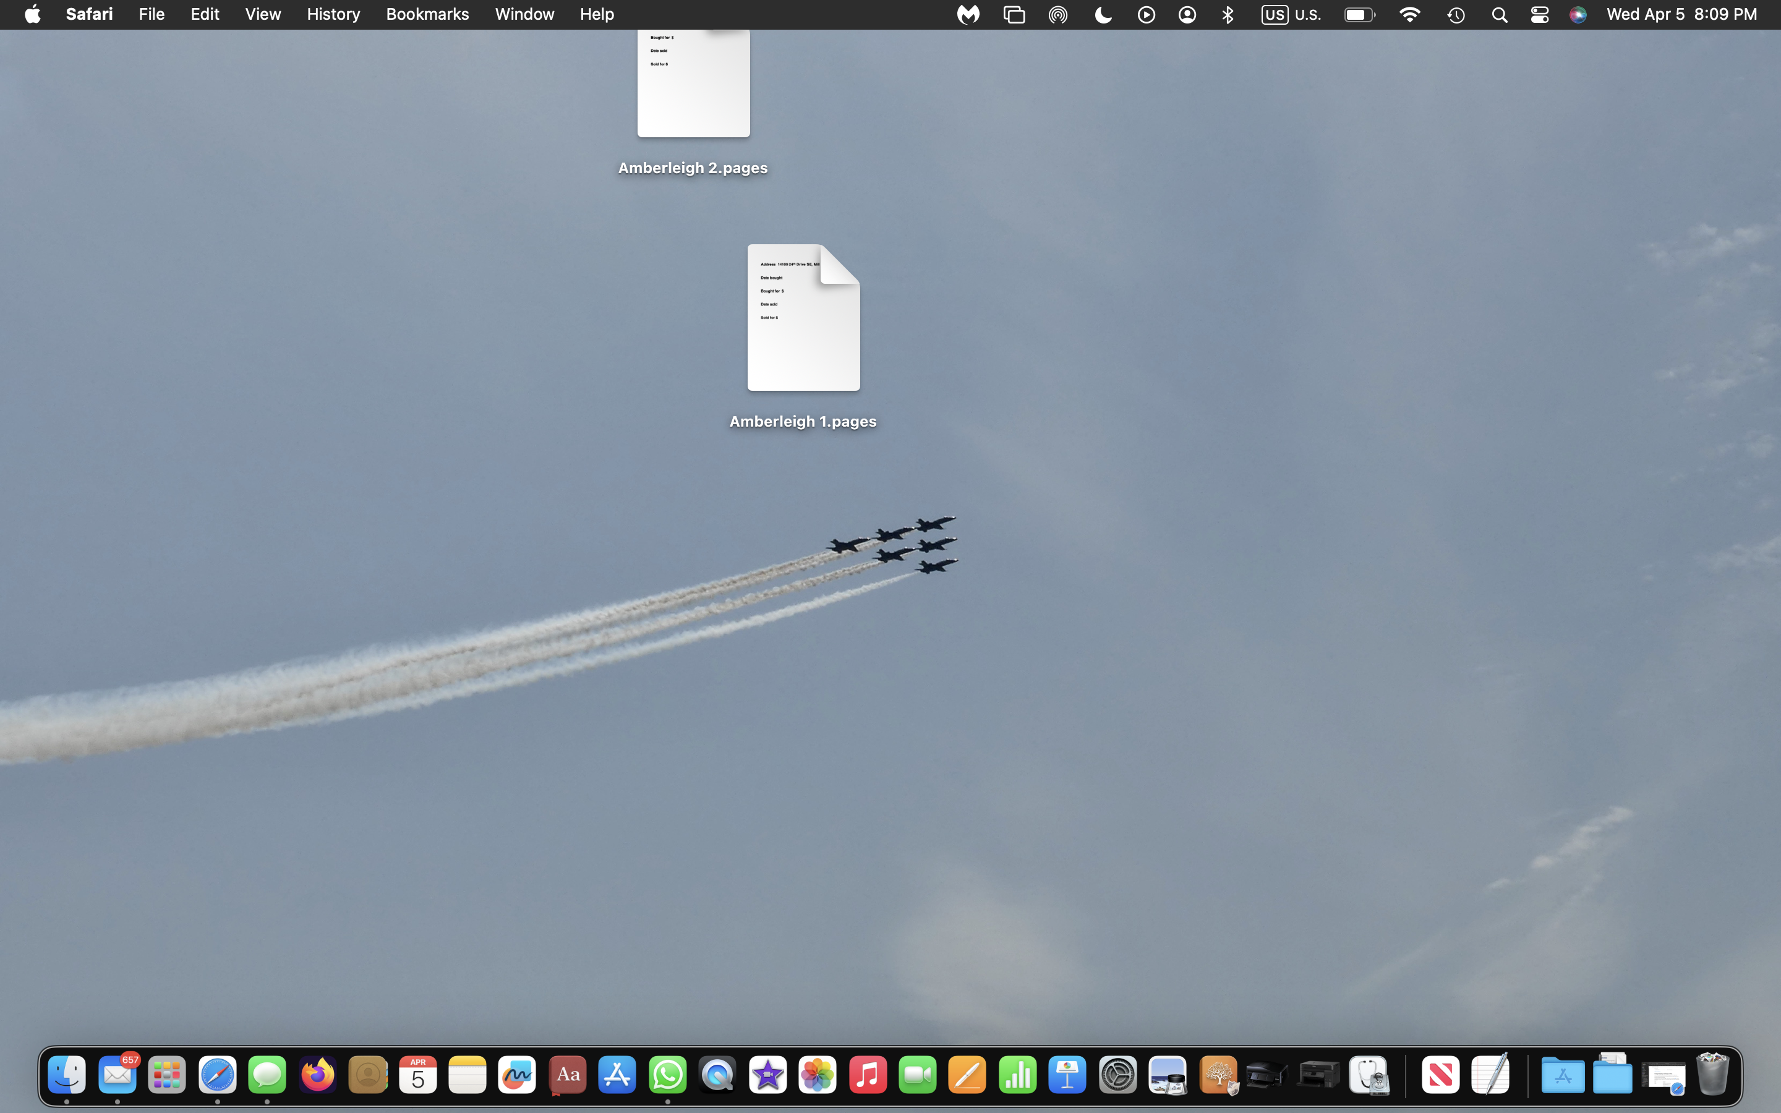Open the Mail app with 657 badge
Viewport: 1781px width, 1113px height.
point(117,1075)
